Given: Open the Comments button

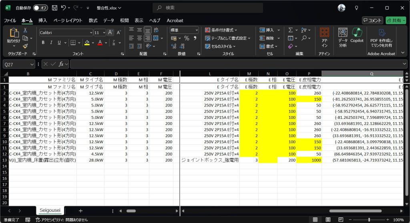Looking at the screenshot, I should 372,20.
